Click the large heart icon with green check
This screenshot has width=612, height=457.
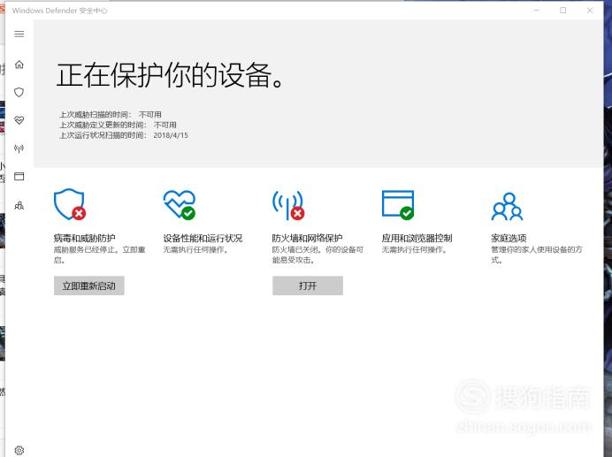(x=180, y=204)
